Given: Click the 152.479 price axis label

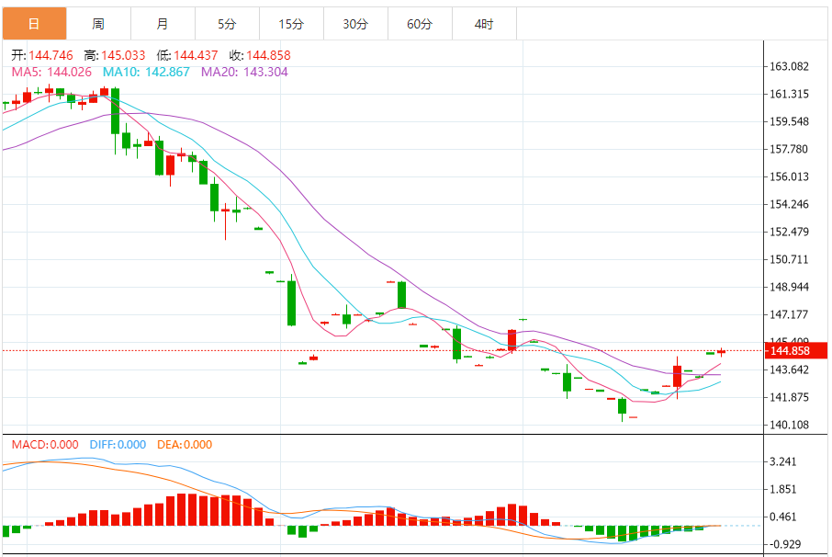Looking at the screenshot, I should click(x=789, y=232).
